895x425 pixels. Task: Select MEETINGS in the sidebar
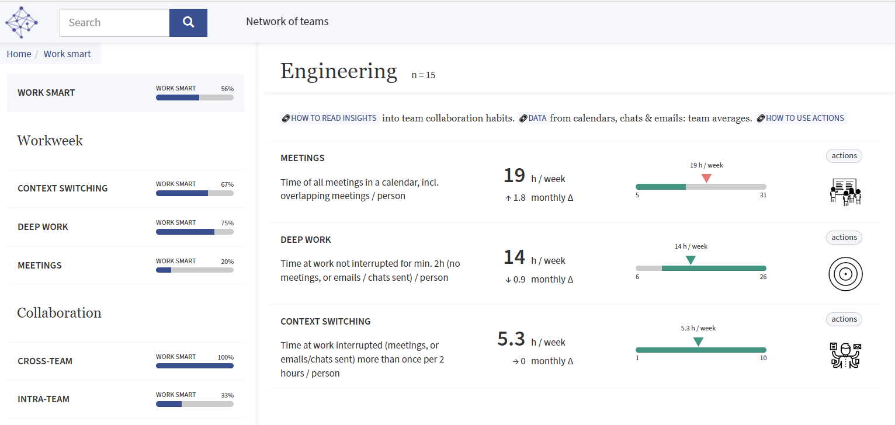[40, 265]
